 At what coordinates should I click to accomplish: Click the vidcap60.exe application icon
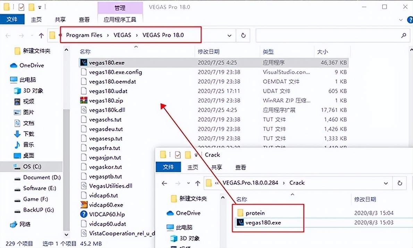[x=84, y=205]
